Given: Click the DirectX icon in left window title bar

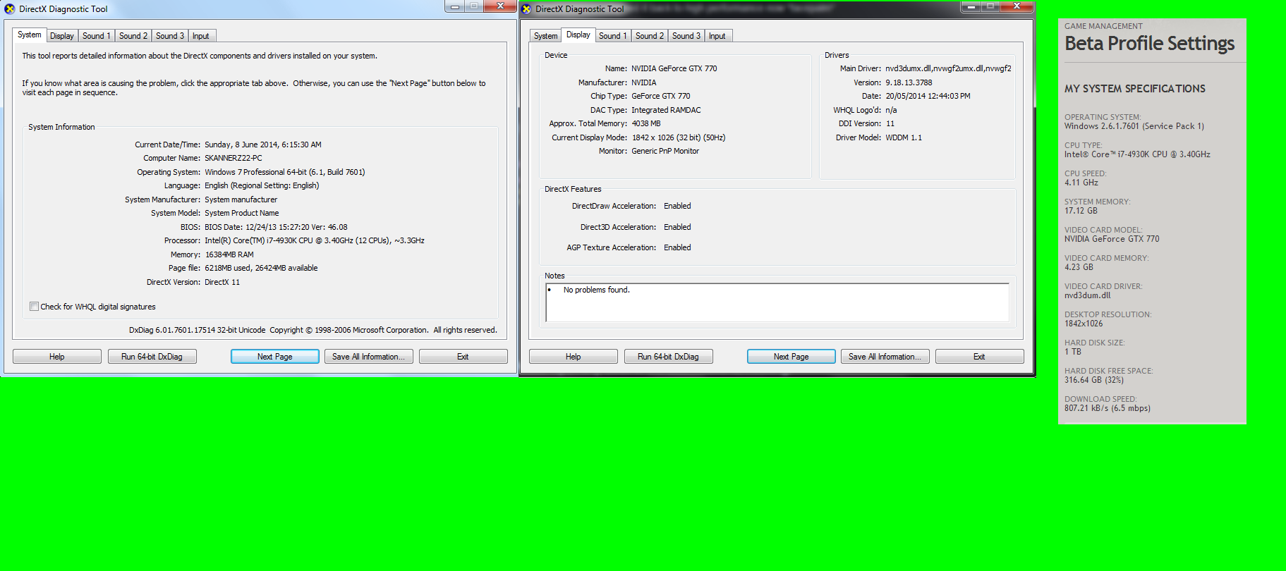Looking at the screenshot, I should [x=10, y=9].
